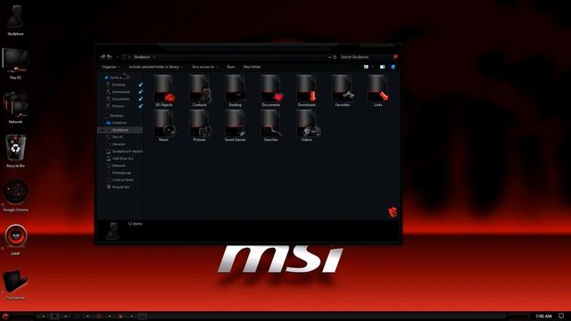Open the Favorites folder with star
The image size is (571, 321).
pos(343,91)
